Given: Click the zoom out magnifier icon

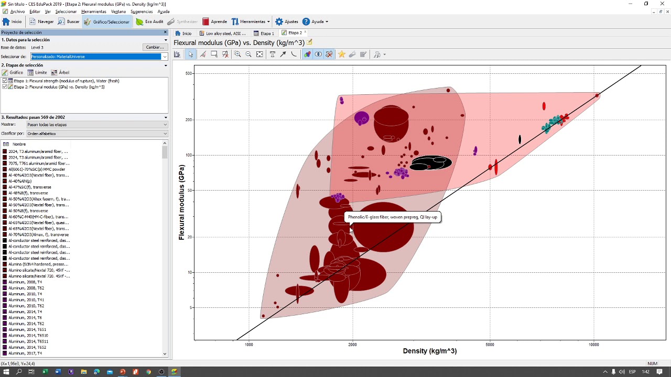Looking at the screenshot, I should click(x=248, y=54).
